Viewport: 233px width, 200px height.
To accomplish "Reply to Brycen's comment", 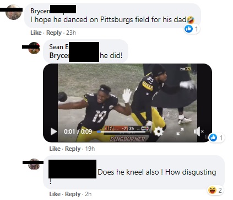I will (x=54, y=33).
